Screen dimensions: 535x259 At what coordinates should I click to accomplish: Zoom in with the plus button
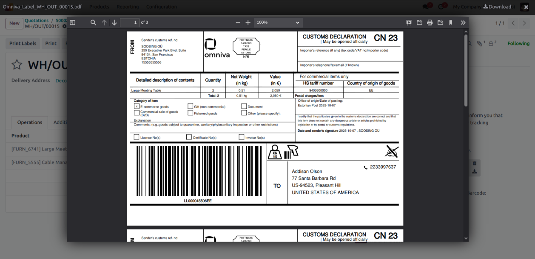[248, 22]
